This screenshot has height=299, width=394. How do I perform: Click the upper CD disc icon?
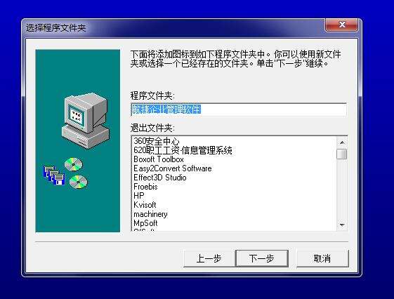[x=73, y=164]
